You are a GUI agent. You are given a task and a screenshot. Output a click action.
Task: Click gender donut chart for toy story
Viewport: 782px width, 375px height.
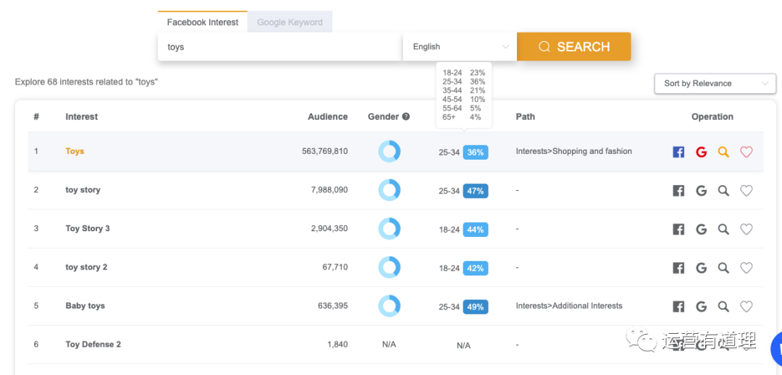click(x=389, y=191)
